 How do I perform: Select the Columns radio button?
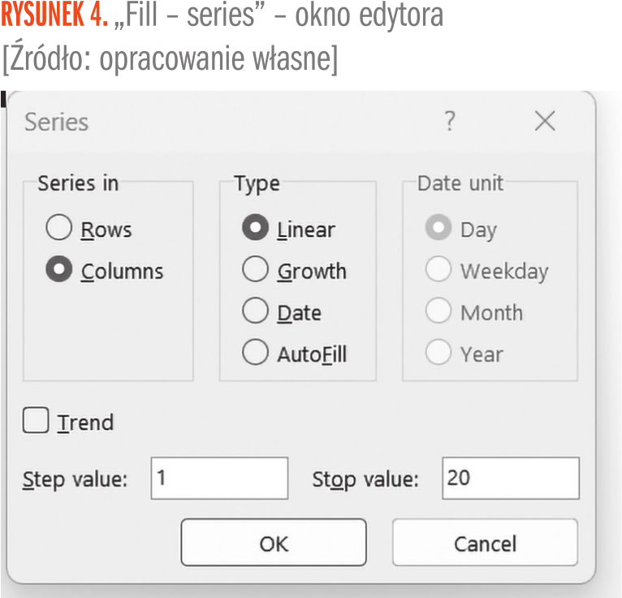59,270
